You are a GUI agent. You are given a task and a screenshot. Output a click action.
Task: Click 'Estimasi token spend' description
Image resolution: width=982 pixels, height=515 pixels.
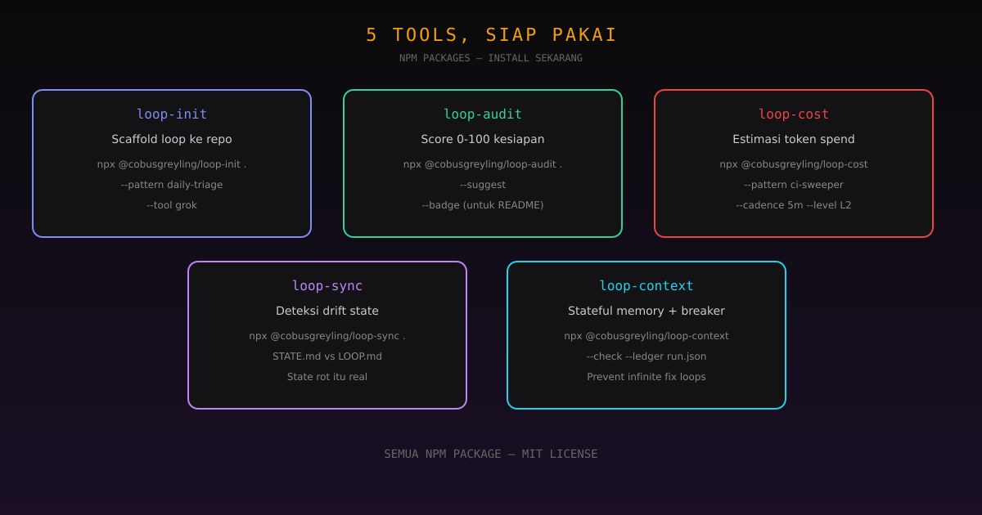click(794, 139)
